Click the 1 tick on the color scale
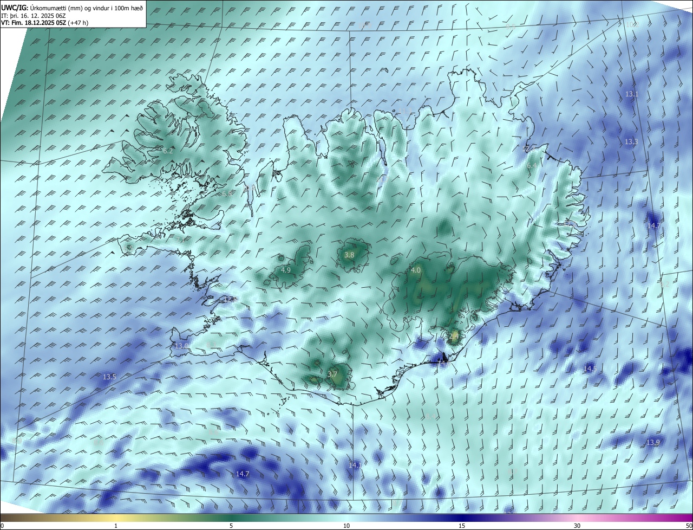The height and width of the screenshot is (530, 693). pos(116,526)
